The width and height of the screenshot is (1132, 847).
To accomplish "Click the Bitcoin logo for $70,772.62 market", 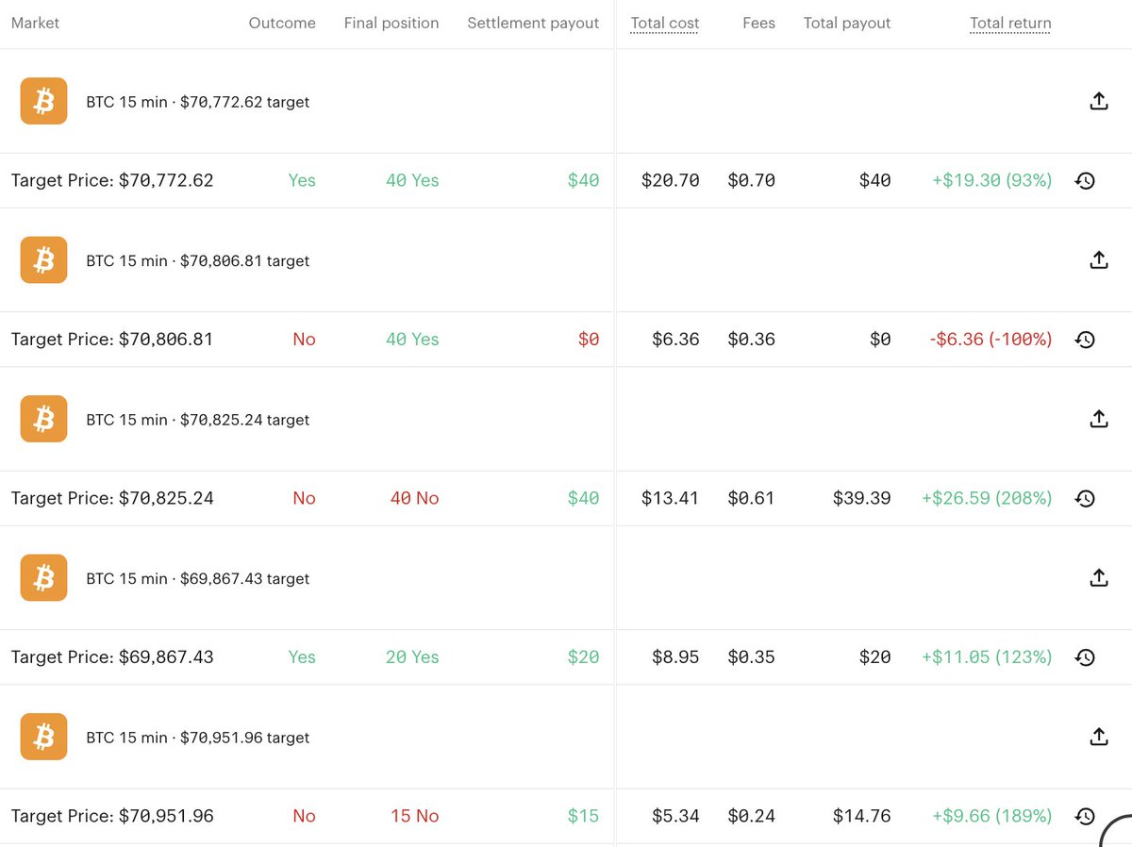I will (43, 101).
